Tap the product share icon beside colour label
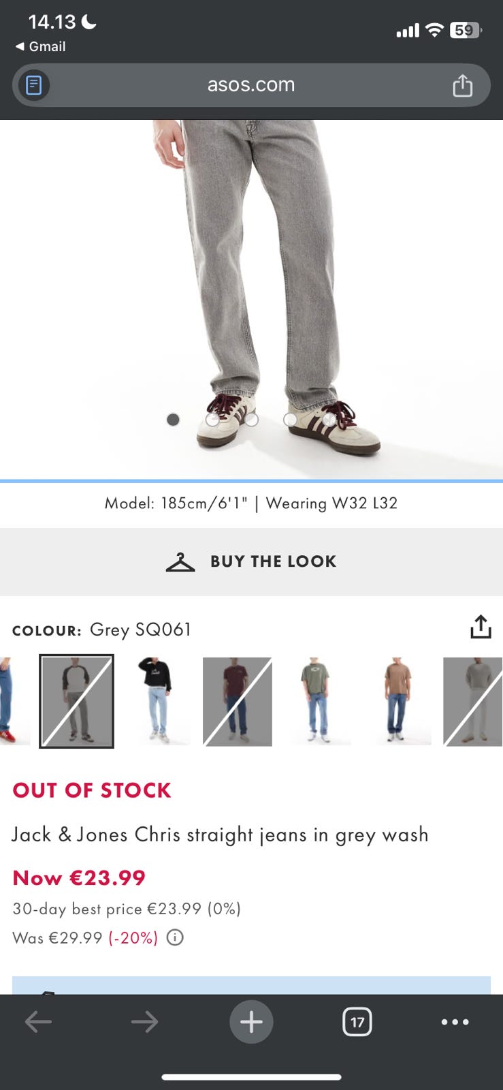503x1090 pixels. [x=481, y=627]
